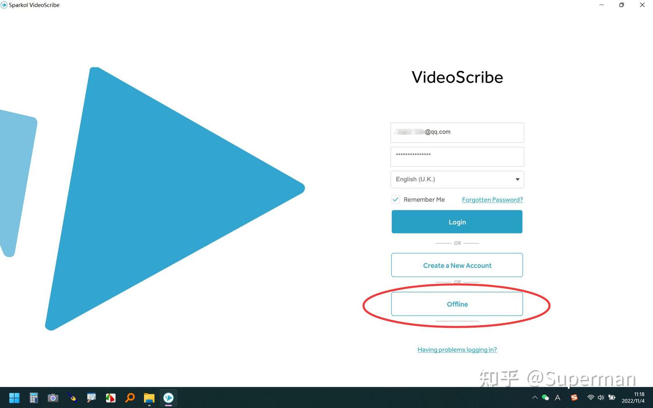The height and width of the screenshot is (408, 653).
Task: Restore down the VideoScribe window
Action: tap(622, 5)
